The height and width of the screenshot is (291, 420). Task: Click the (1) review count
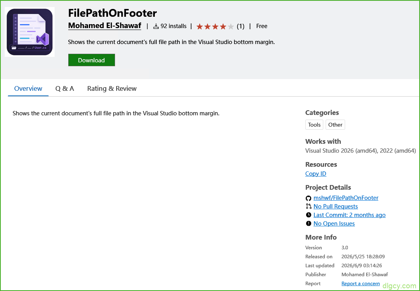pyautogui.click(x=241, y=26)
